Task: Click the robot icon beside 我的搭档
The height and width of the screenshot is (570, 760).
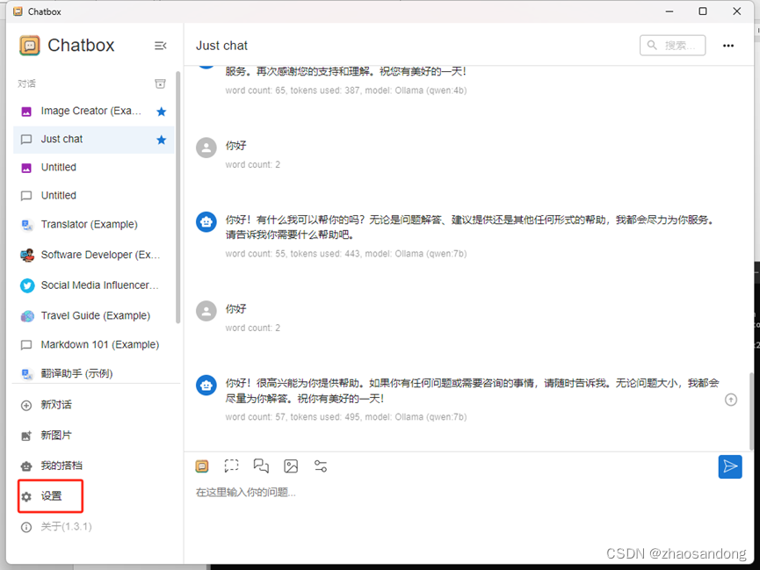Action: point(26,466)
